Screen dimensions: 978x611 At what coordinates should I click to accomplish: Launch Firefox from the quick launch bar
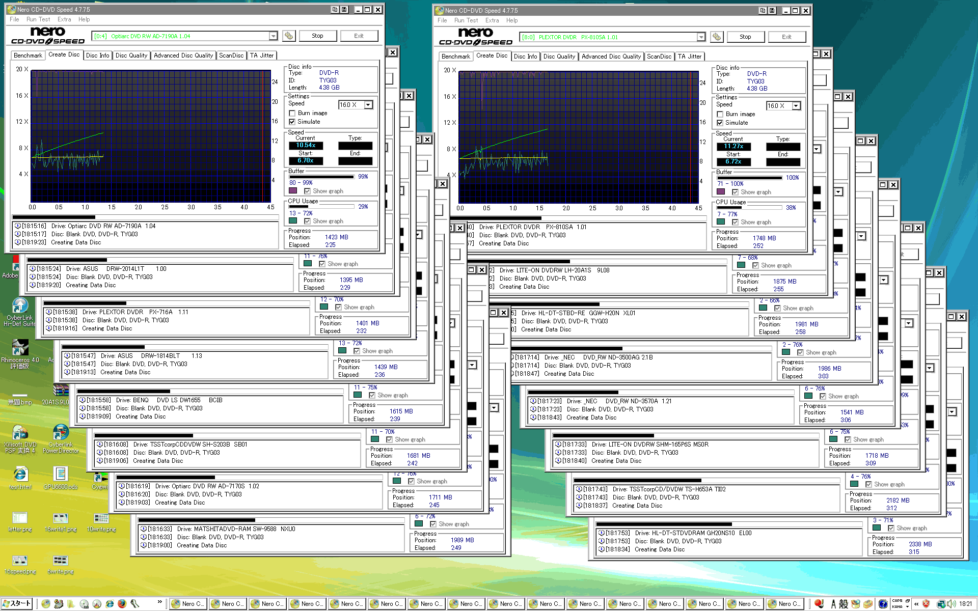click(x=122, y=604)
